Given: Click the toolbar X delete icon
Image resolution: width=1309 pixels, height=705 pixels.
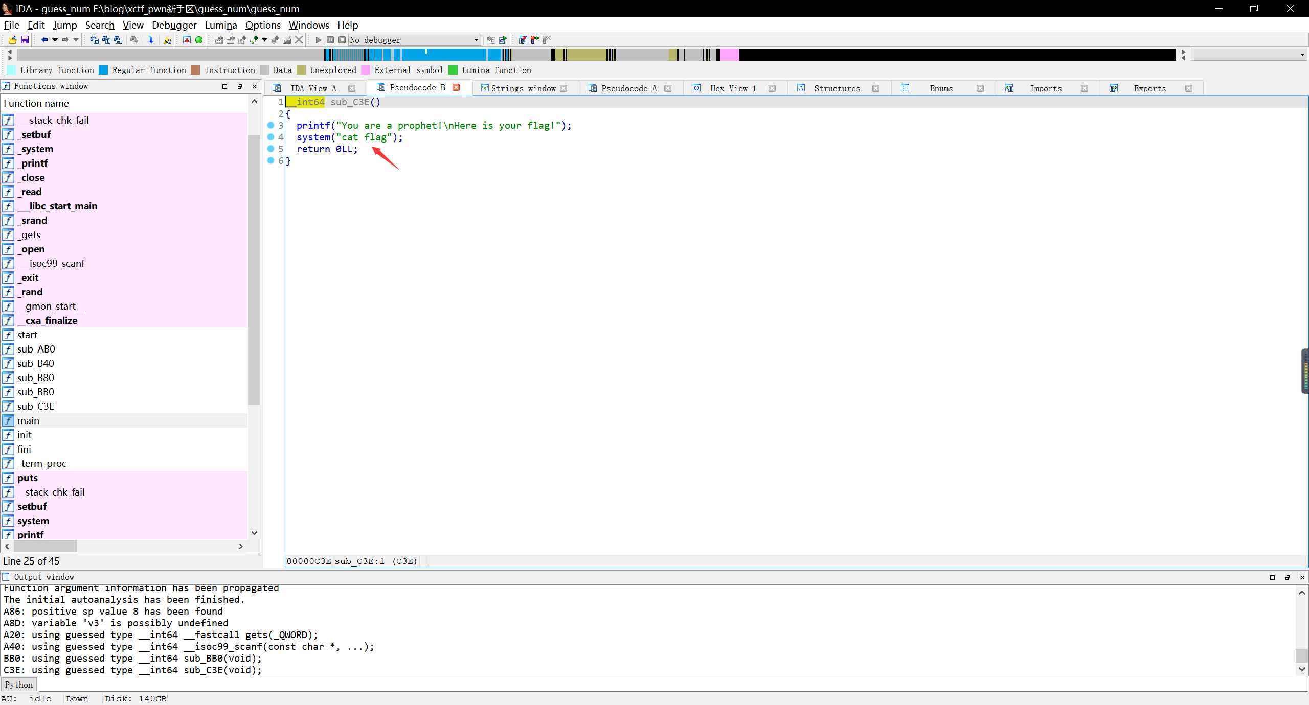Looking at the screenshot, I should [x=299, y=40].
